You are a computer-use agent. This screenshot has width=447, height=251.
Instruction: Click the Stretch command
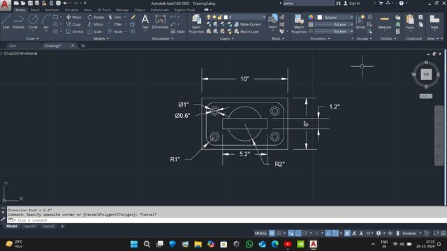pyautogui.click(x=75, y=31)
